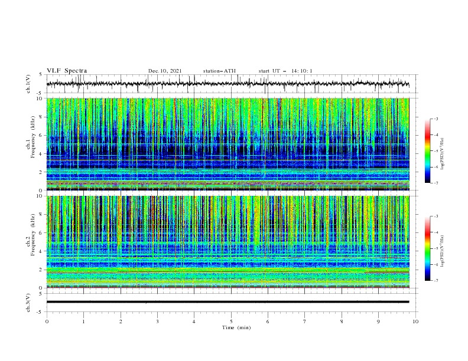
Task: Click the "station=ATH" header label
Action: coord(219,71)
